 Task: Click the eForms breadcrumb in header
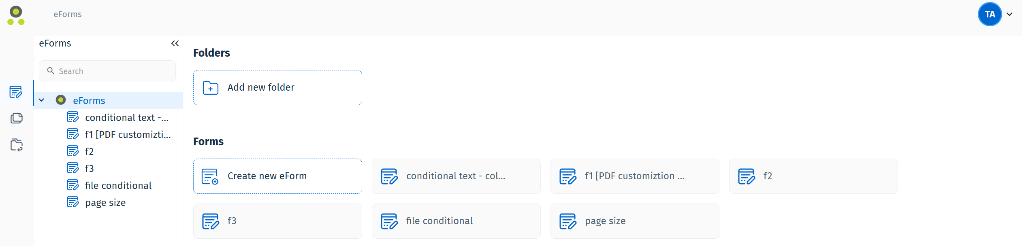click(68, 15)
